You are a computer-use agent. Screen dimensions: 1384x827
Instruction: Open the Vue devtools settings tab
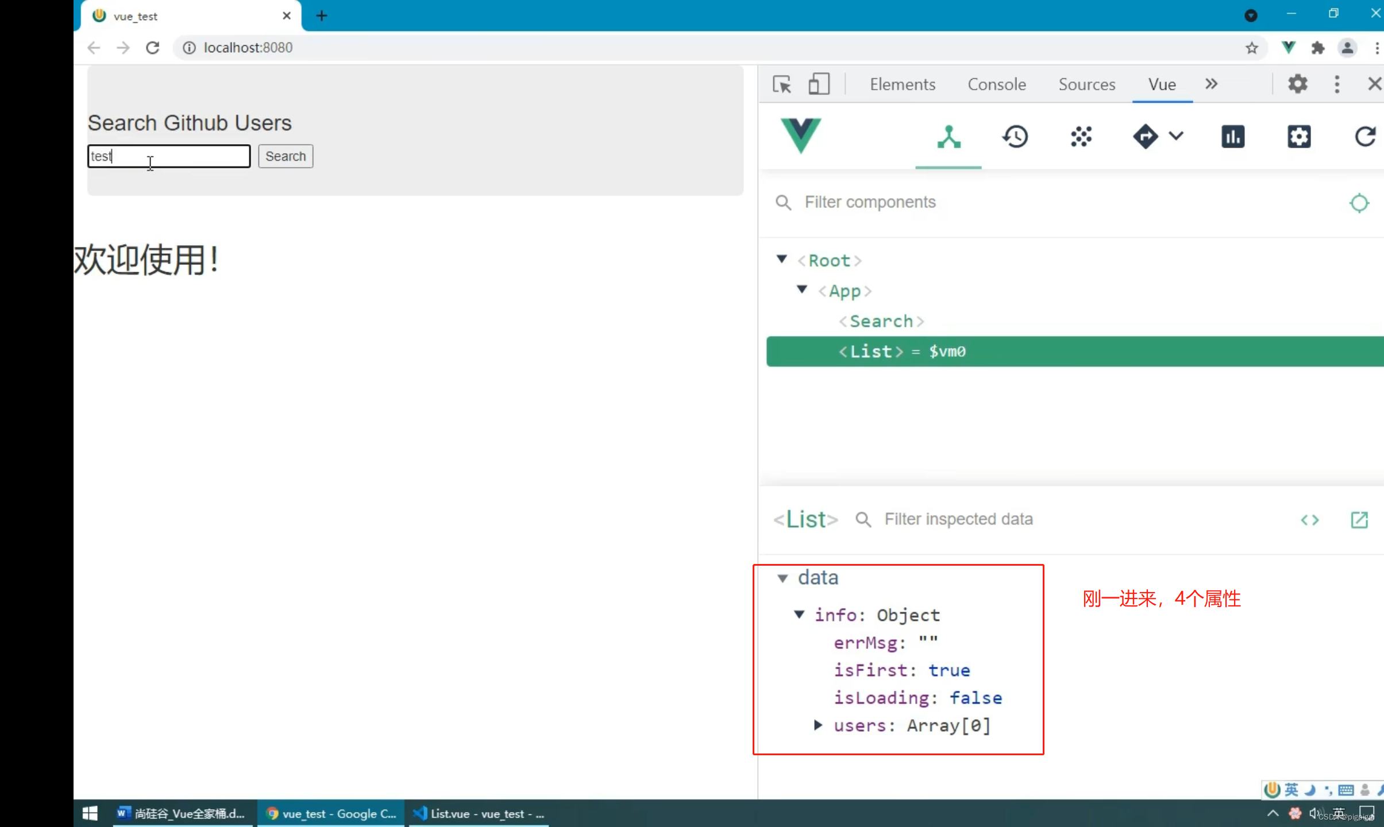[1298, 137]
